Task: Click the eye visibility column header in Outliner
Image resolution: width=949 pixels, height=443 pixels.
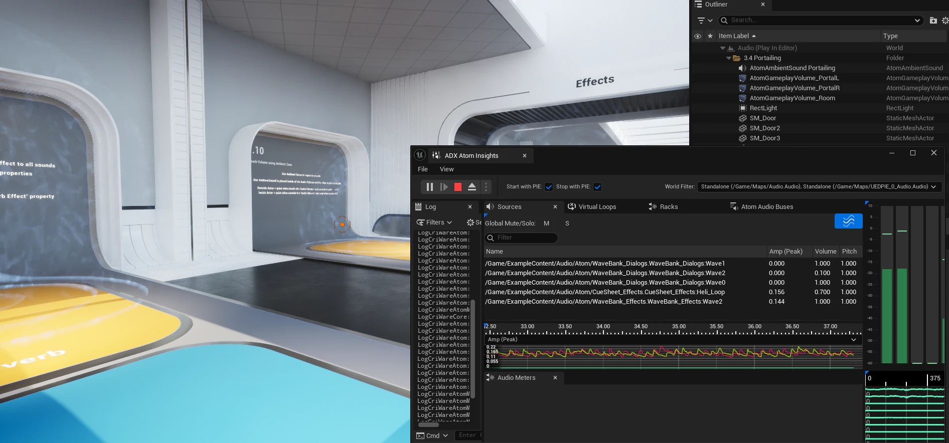Action: (697, 36)
